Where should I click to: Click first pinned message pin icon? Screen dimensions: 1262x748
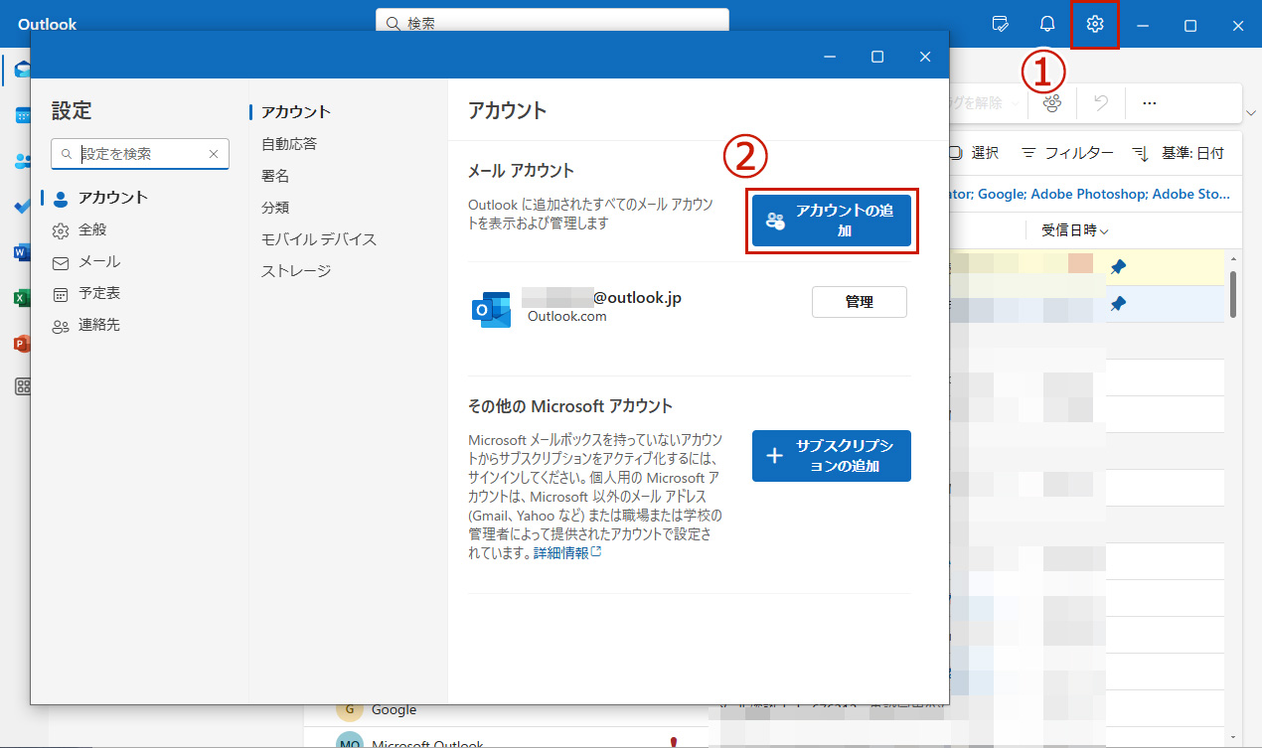pos(1118,266)
